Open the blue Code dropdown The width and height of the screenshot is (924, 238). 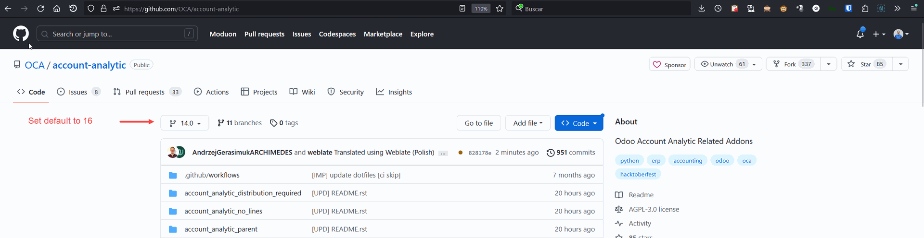(x=578, y=123)
